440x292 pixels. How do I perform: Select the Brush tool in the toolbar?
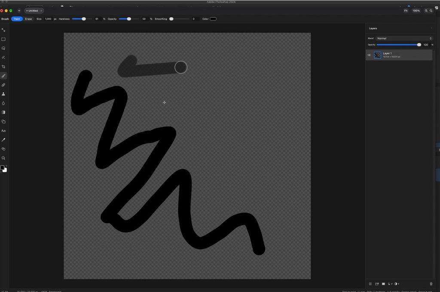click(3, 75)
